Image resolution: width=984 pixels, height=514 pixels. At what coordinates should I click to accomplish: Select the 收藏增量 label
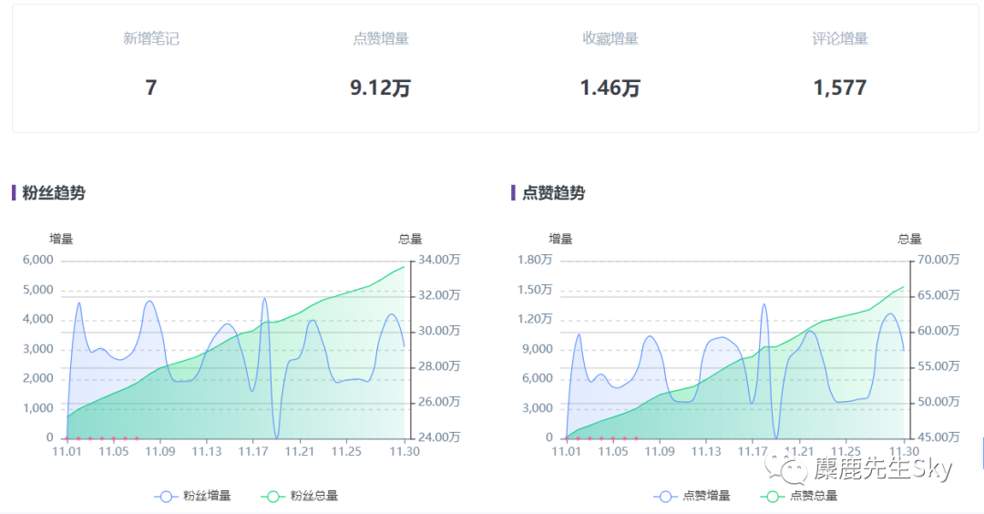(x=610, y=39)
